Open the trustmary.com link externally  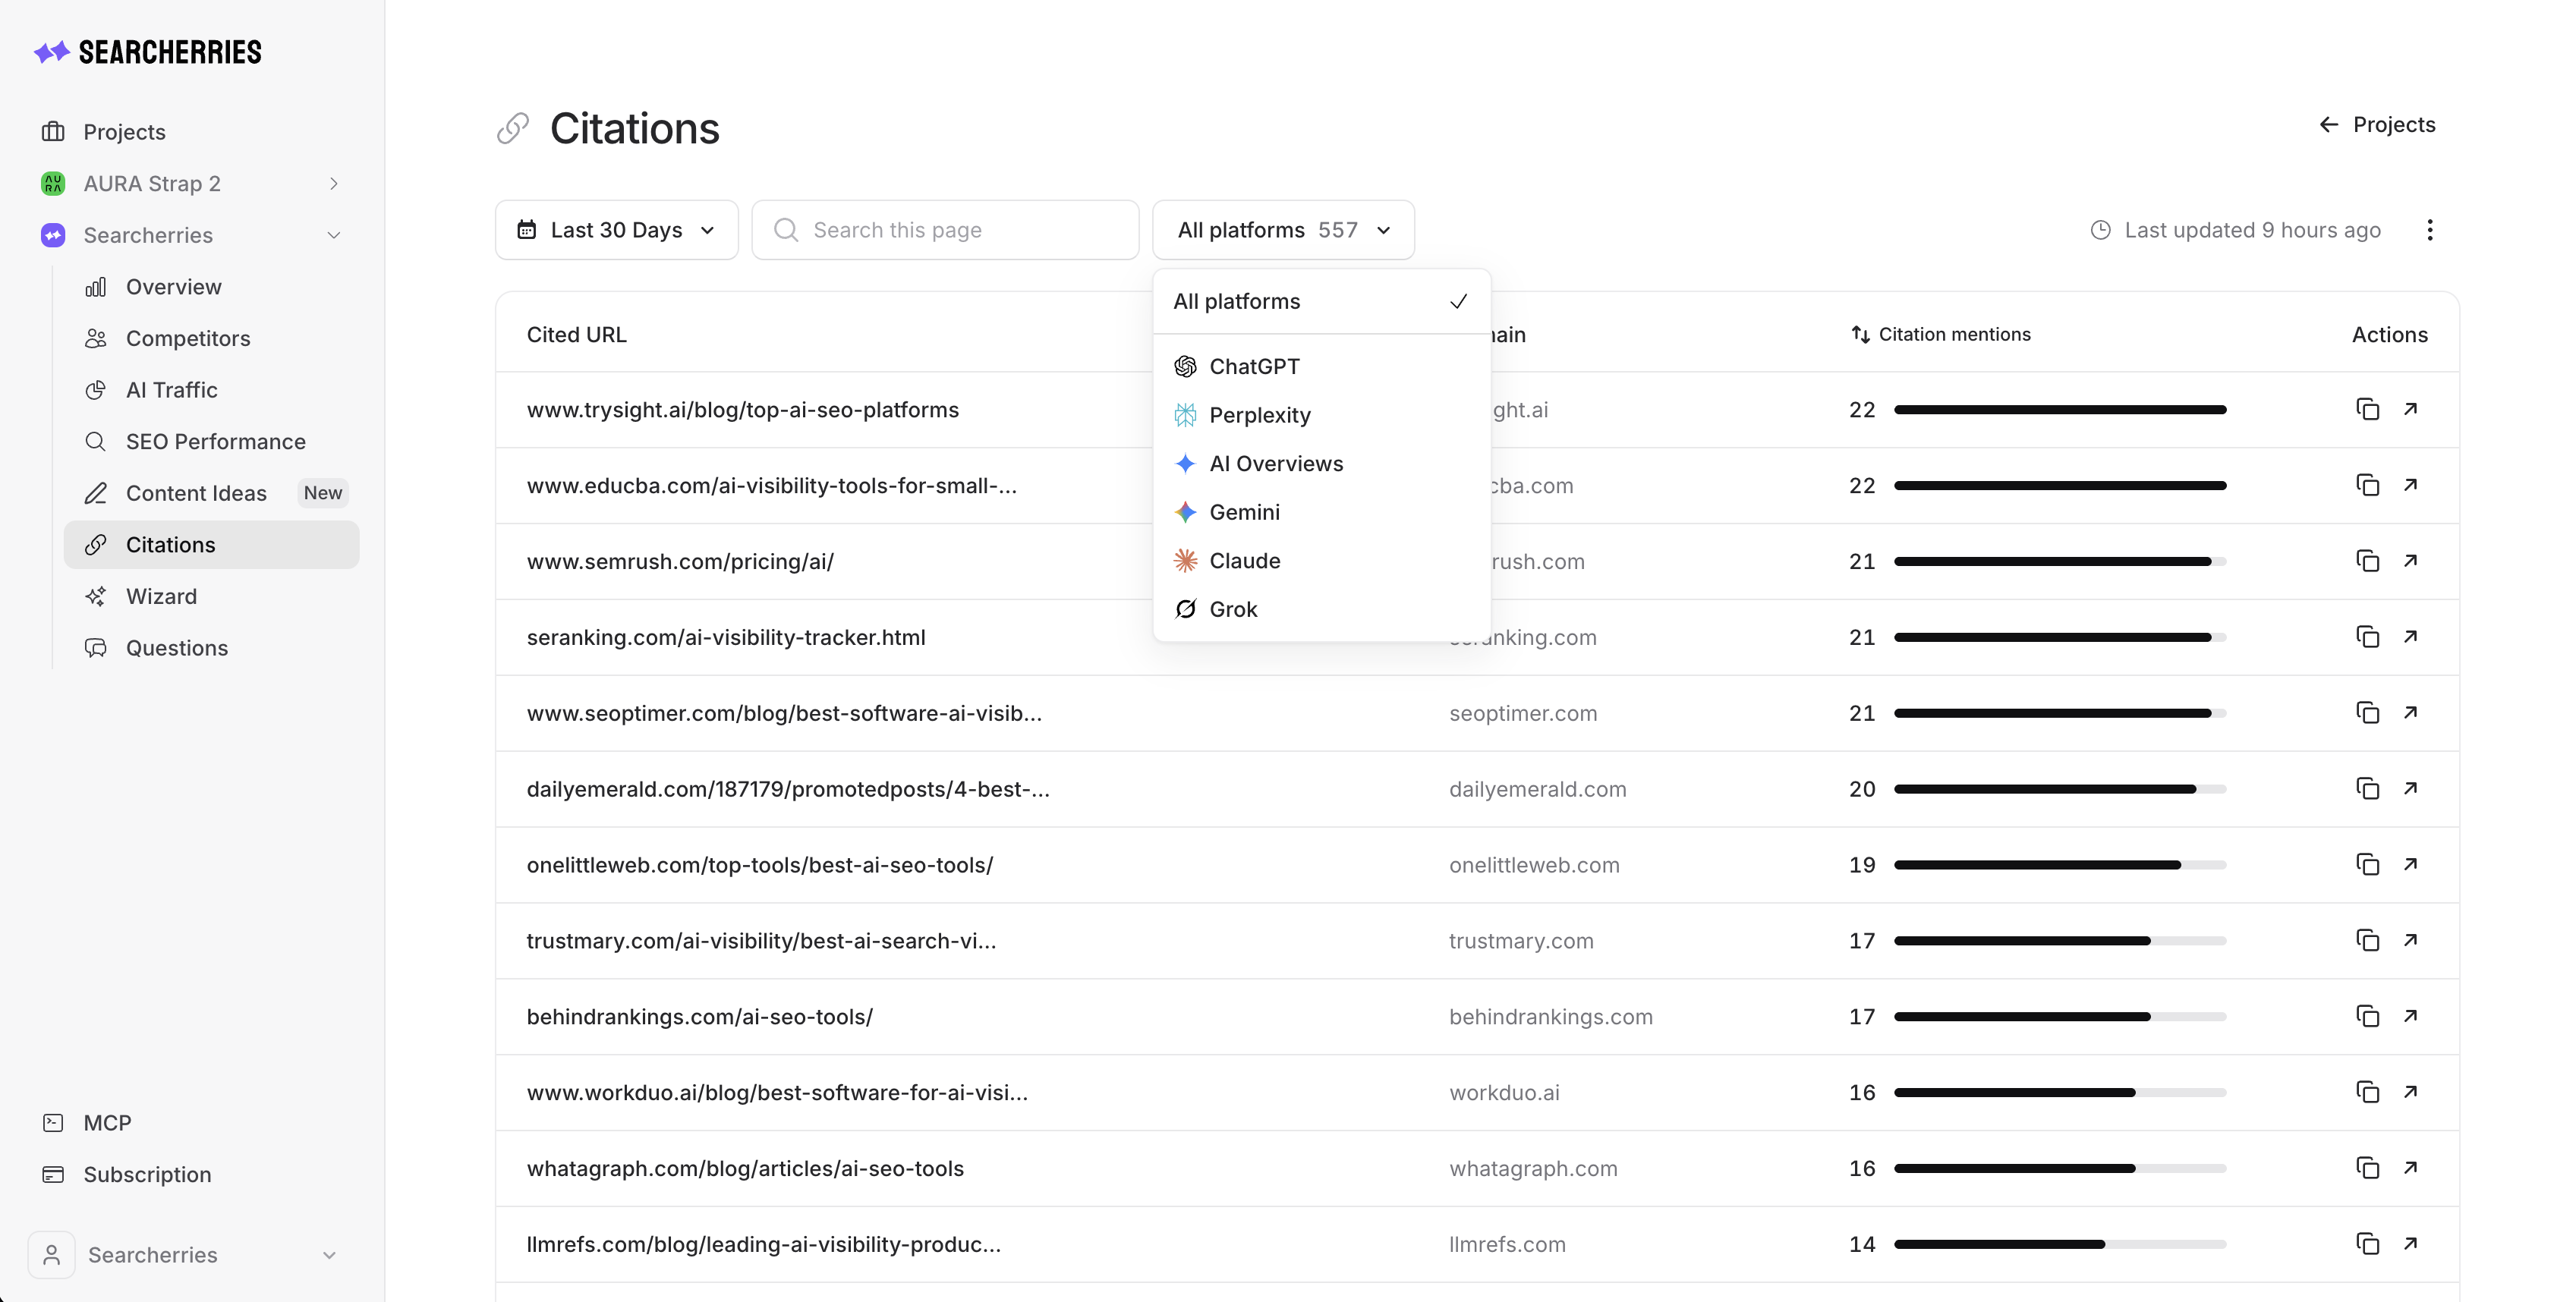pos(2411,941)
